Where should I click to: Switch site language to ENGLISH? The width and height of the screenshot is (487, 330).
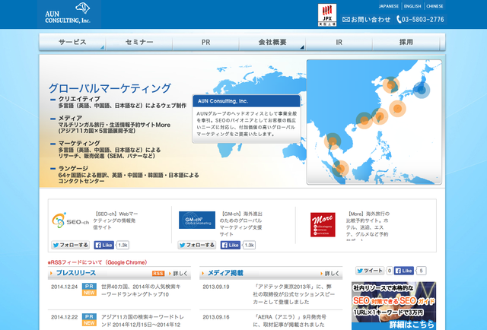pos(412,6)
